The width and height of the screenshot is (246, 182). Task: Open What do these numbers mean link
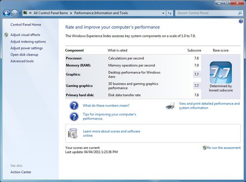(106, 106)
